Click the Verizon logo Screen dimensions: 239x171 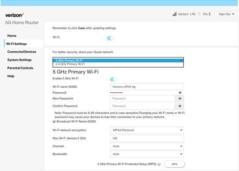15,15
